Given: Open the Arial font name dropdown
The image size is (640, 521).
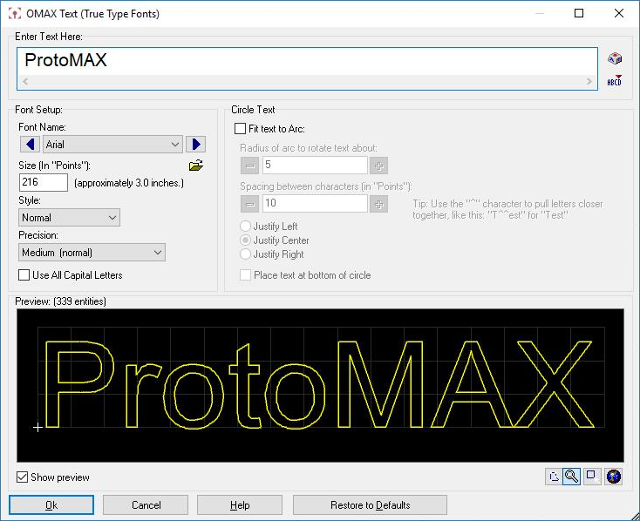Looking at the screenshot, I should point(113,144).
